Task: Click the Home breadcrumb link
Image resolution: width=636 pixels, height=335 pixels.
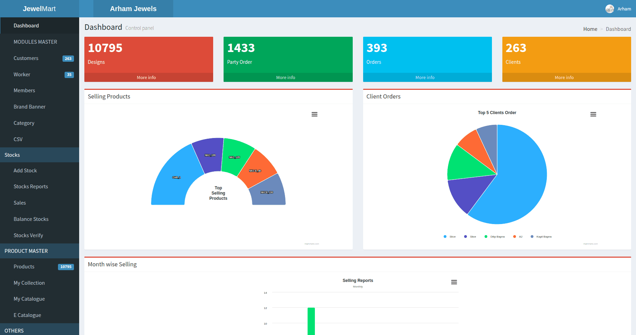Action: pos(590,29)
